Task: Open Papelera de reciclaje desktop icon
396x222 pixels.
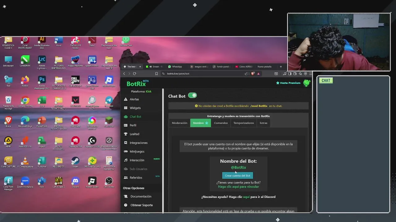Action: coord(8,103)
